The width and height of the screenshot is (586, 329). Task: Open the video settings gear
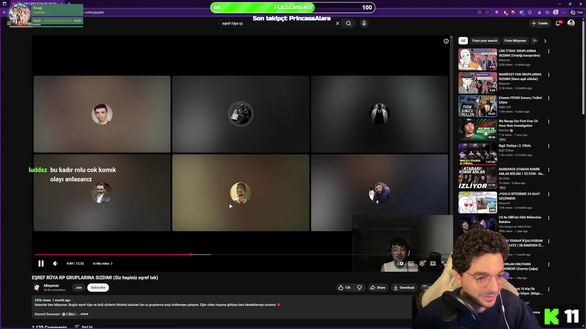422,263
